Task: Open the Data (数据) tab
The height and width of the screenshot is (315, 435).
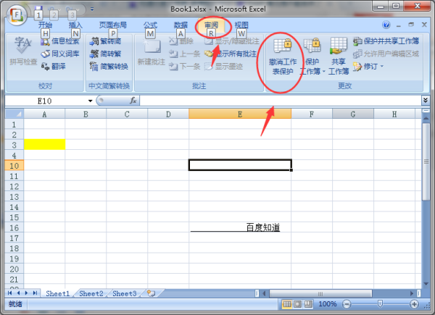Action: (181, 25)
